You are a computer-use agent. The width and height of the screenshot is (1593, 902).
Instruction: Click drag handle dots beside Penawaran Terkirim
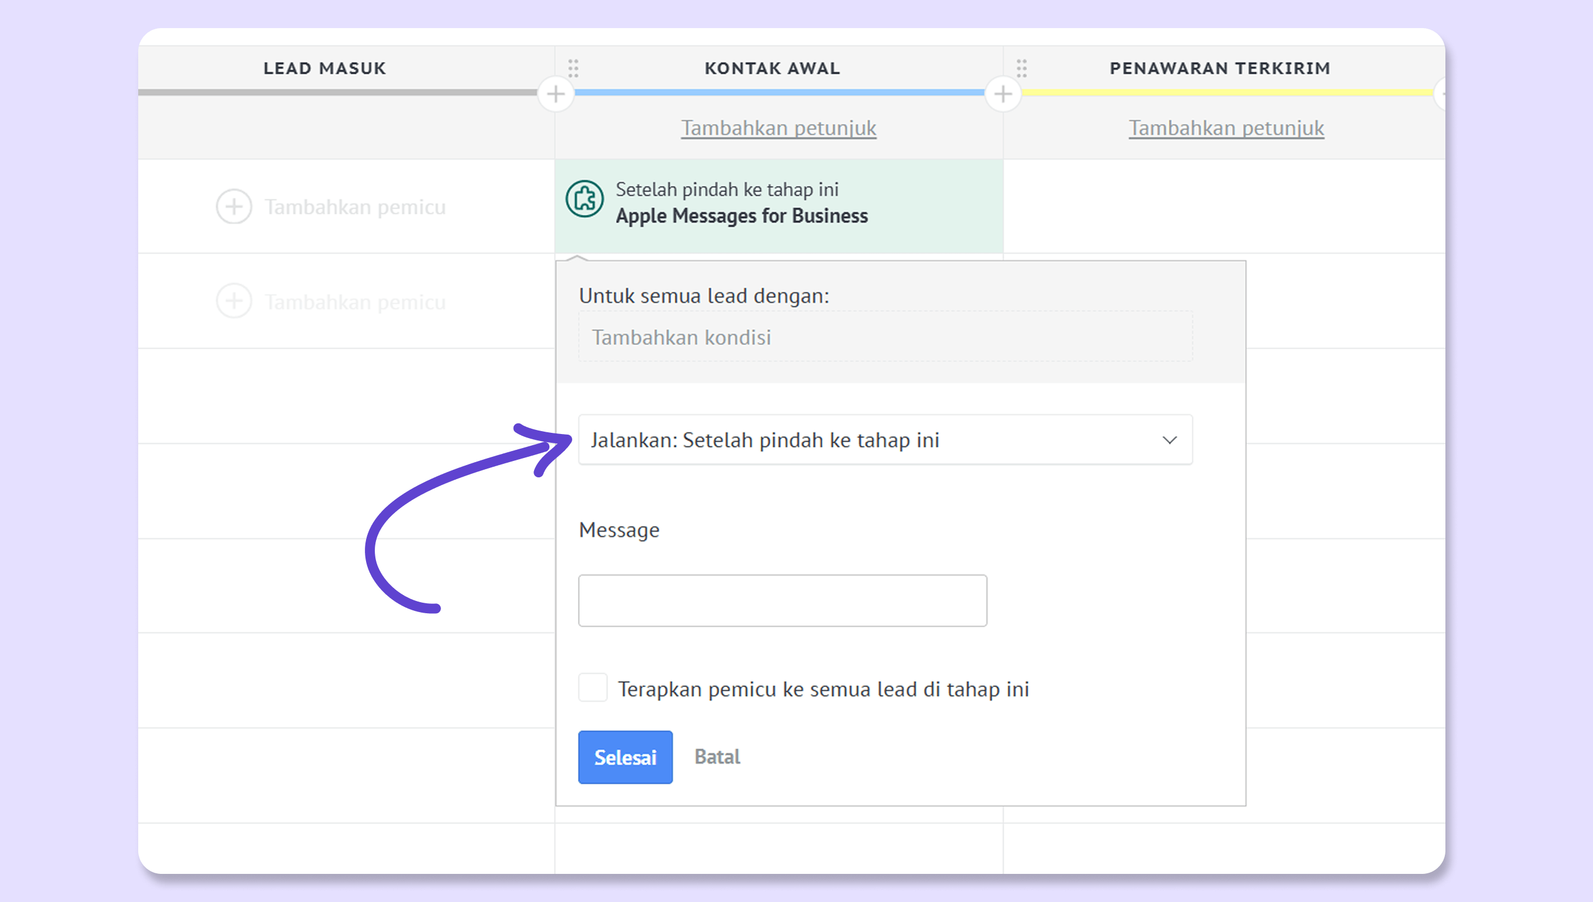tap(1021, 68)
